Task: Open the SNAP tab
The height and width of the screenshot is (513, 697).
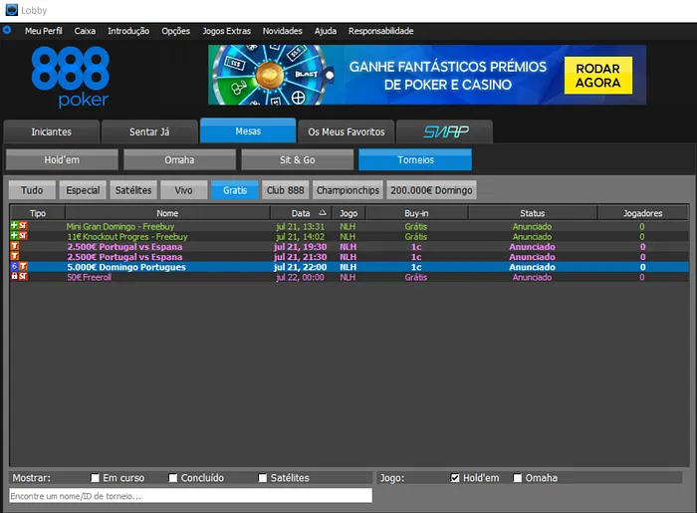Action: 444,131
